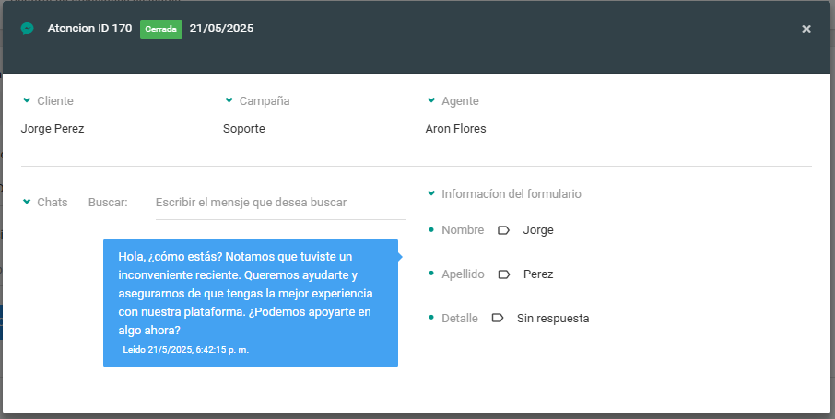Click the Detalle value Sin respuesta
835x419 pixels.
click(553, 319)
